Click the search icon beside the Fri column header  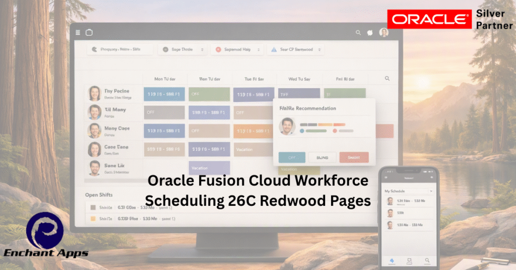(388, 78)
